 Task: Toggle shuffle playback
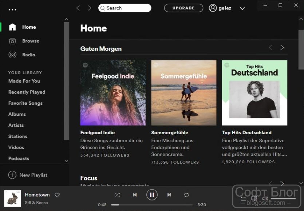(117, 195)
